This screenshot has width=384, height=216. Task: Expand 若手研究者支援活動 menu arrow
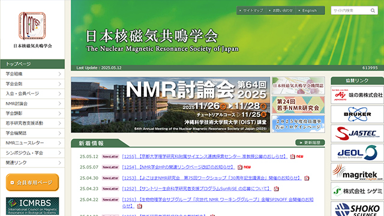pyautogui.click(x=59, y=123)
